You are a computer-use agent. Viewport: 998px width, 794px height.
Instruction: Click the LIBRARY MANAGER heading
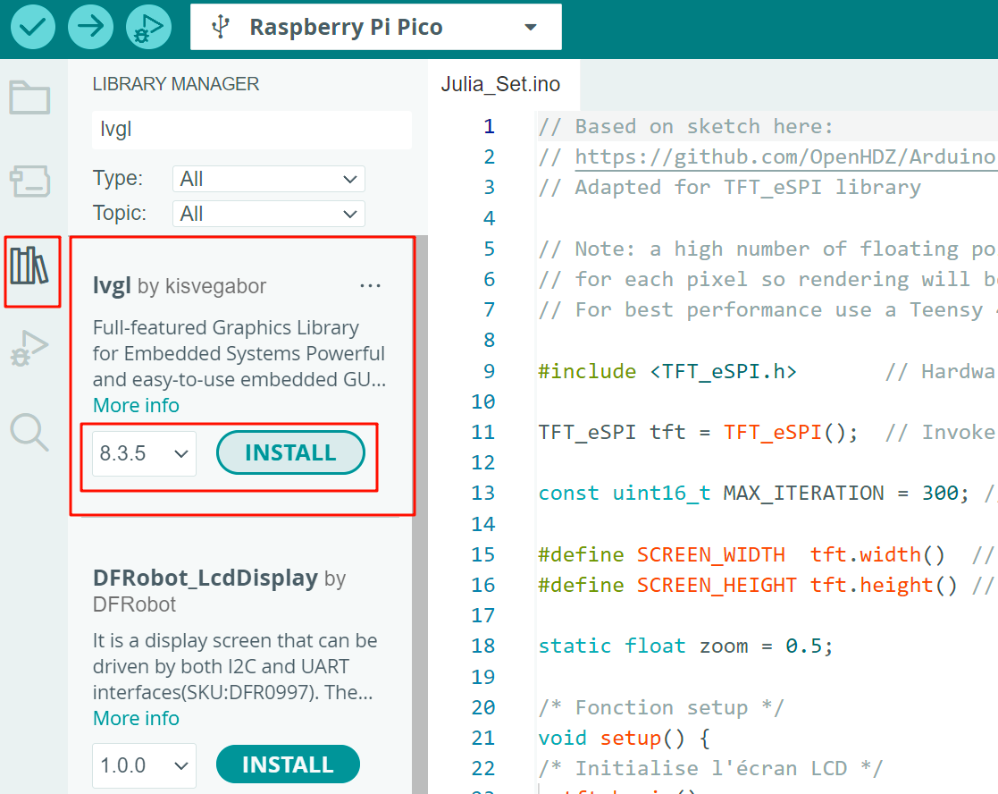(176, 84)
